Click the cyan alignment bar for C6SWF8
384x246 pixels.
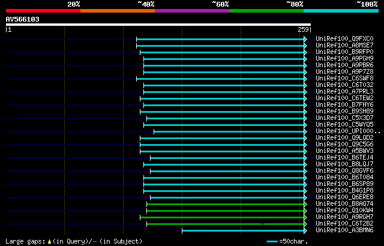(x=220, y=79)
